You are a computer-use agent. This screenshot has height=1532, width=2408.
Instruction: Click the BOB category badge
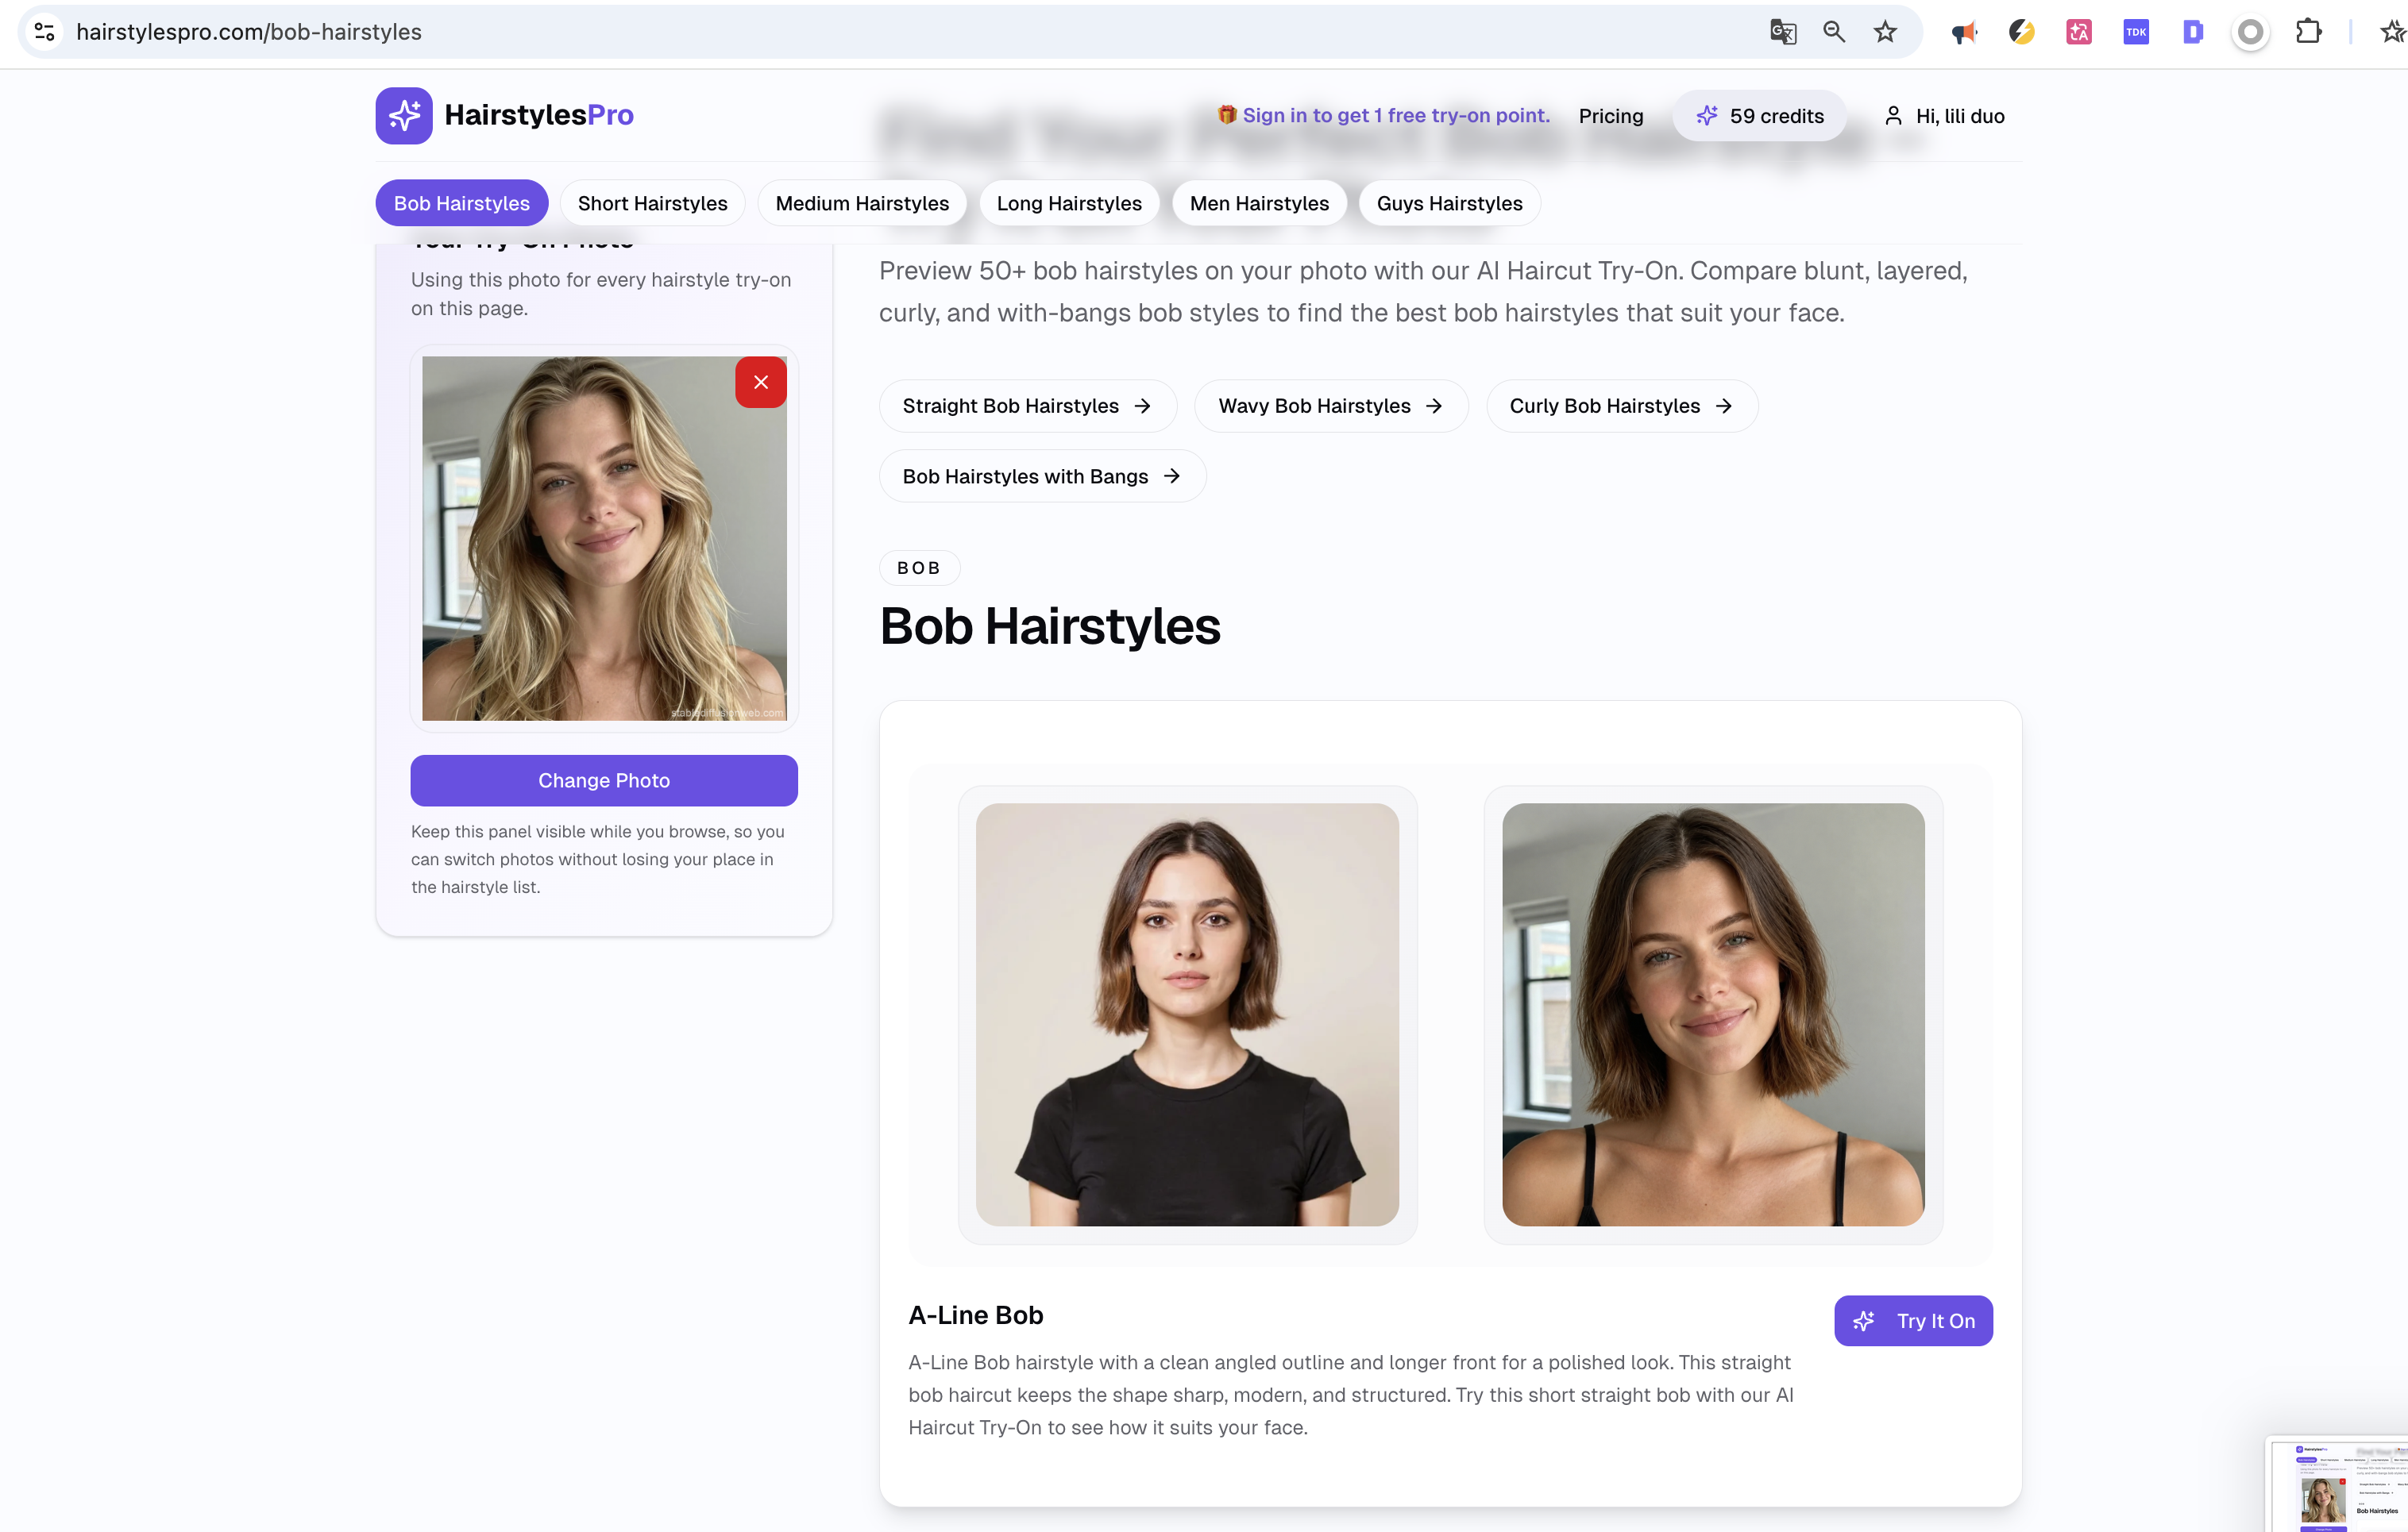919,568
